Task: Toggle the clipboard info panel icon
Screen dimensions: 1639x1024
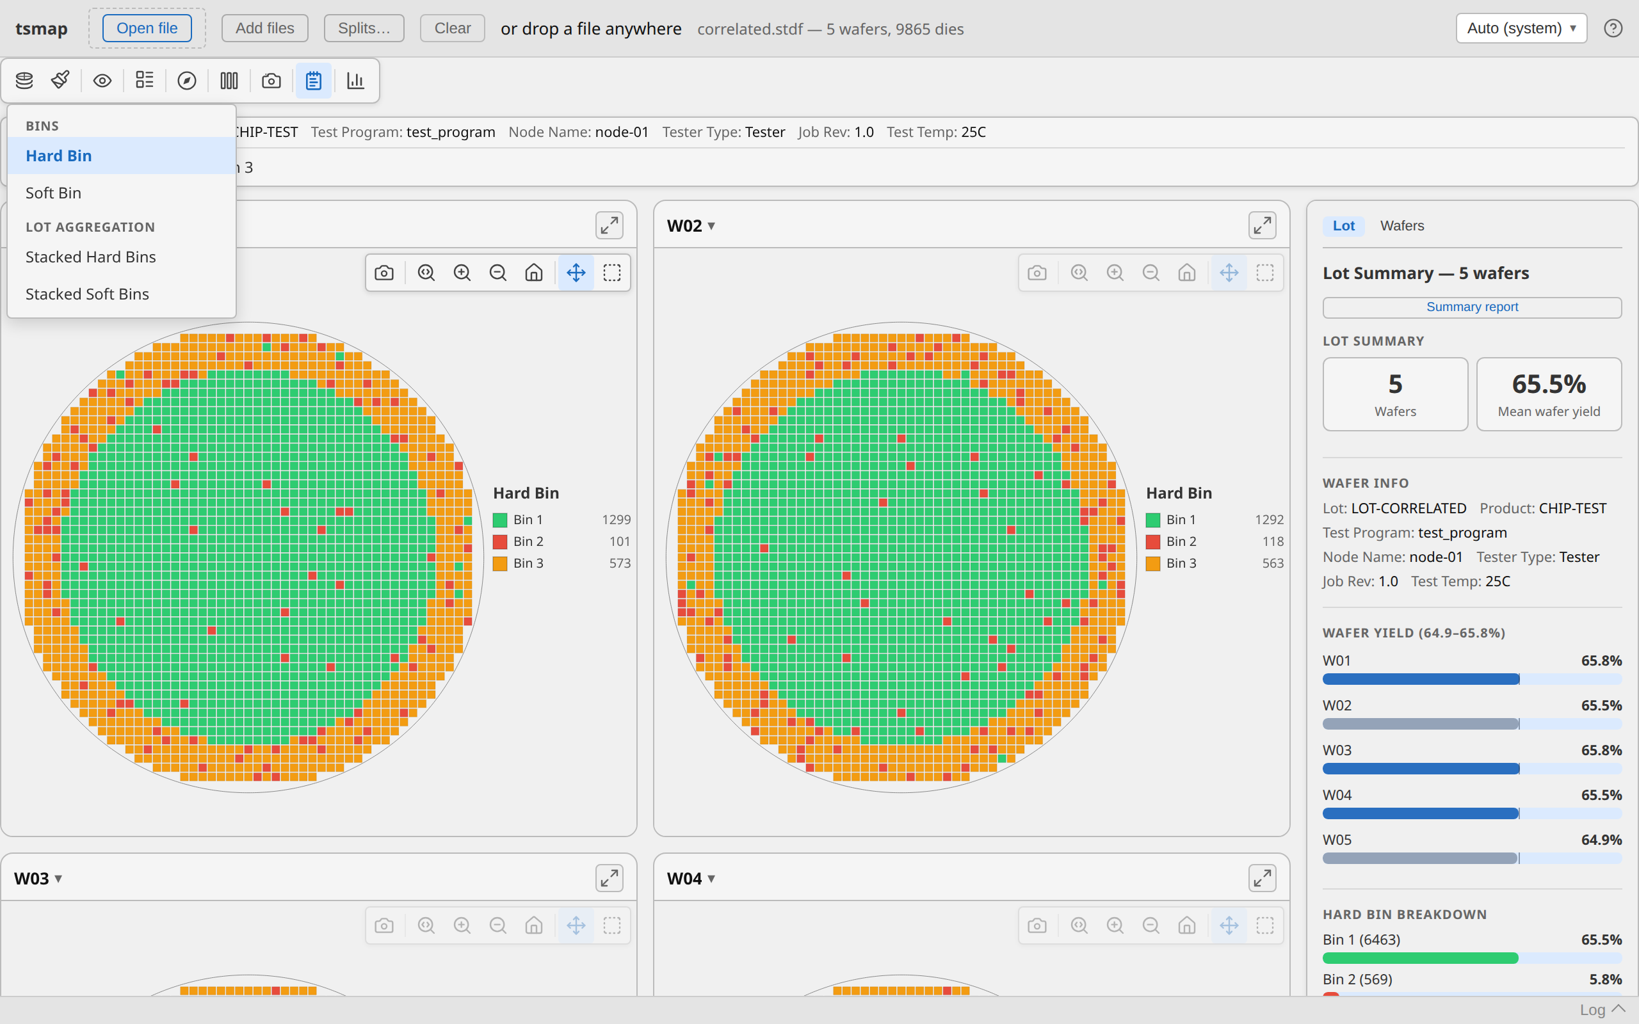Action: [314, 81]
